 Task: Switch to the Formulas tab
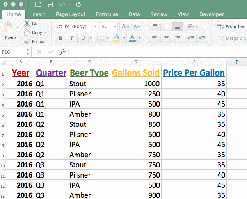tap(107, 14)
